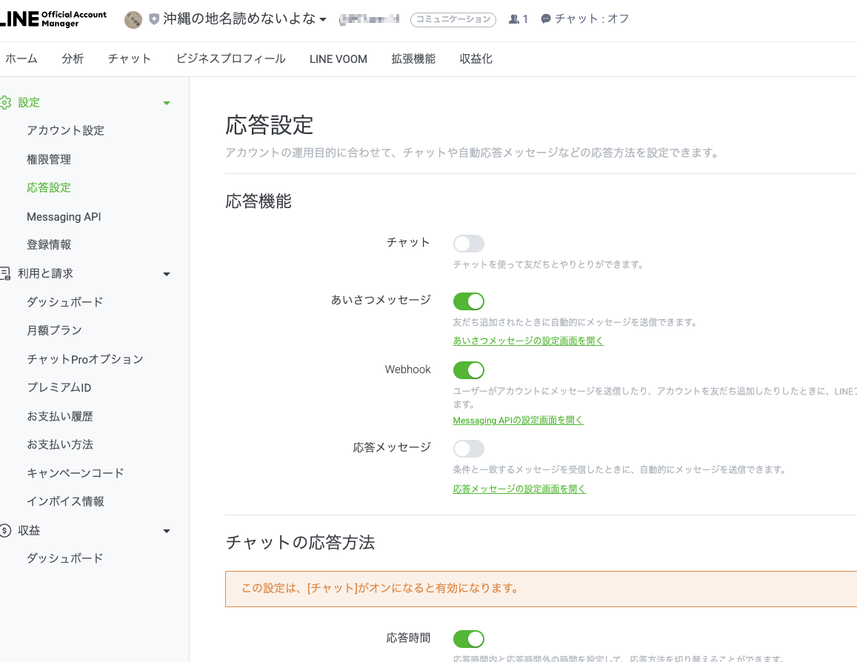Collapse the 設定 sidebar section
This screenshot has width=857, height=662.
coord(167,102)
